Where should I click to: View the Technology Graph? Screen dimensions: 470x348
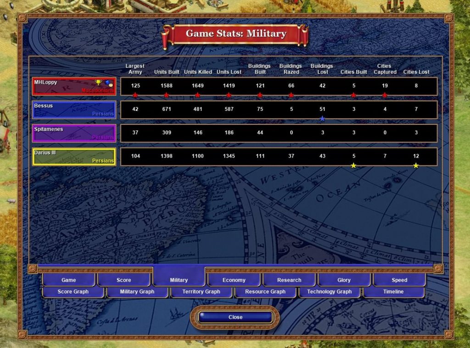330,292
